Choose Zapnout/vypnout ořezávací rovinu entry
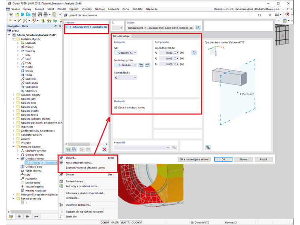300x225 pixels. 88,168
